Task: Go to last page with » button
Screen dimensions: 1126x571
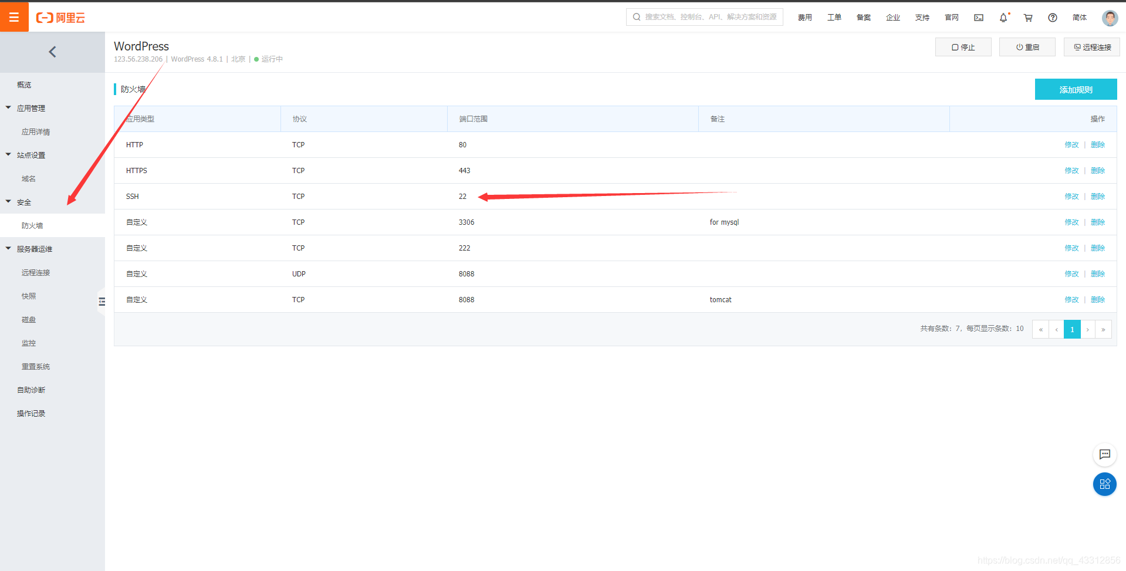Action: tap(1103, 329)
